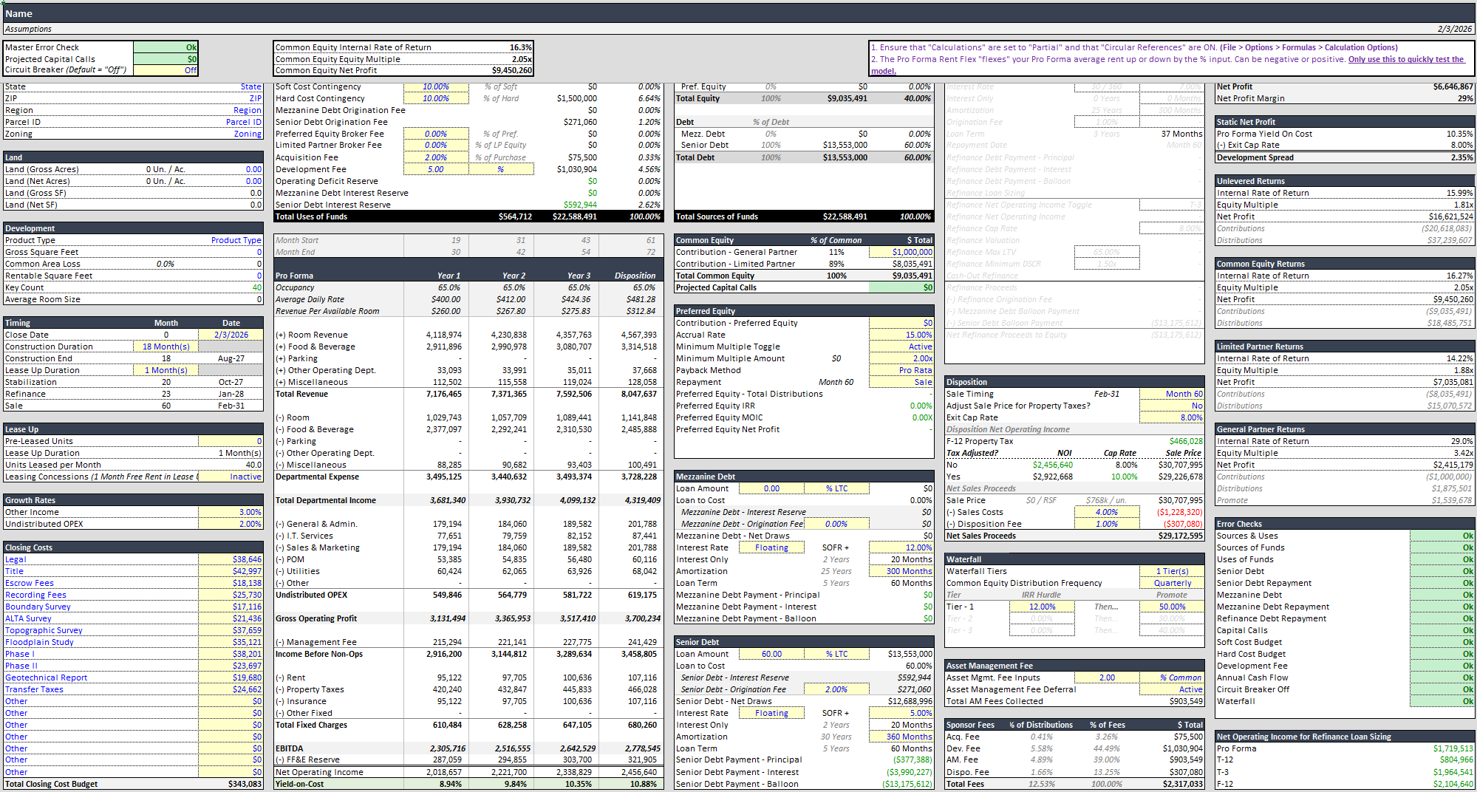Select the Key Count 40 cell
Viewport: 1477px width, 792px height.
(x=231, y=287)
